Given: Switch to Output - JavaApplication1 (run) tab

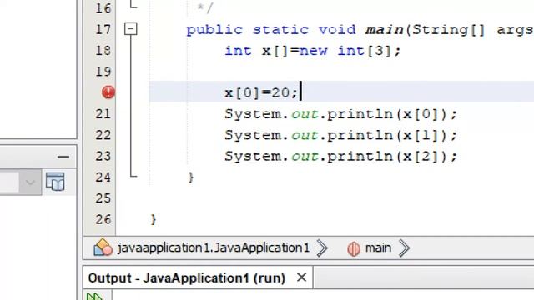Looking at the screenshot, I should pos(187,277).
